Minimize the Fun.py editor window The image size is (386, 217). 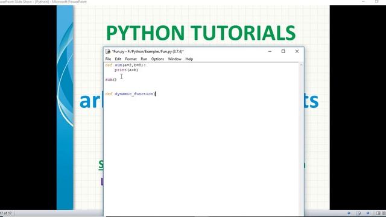(270, 51)
